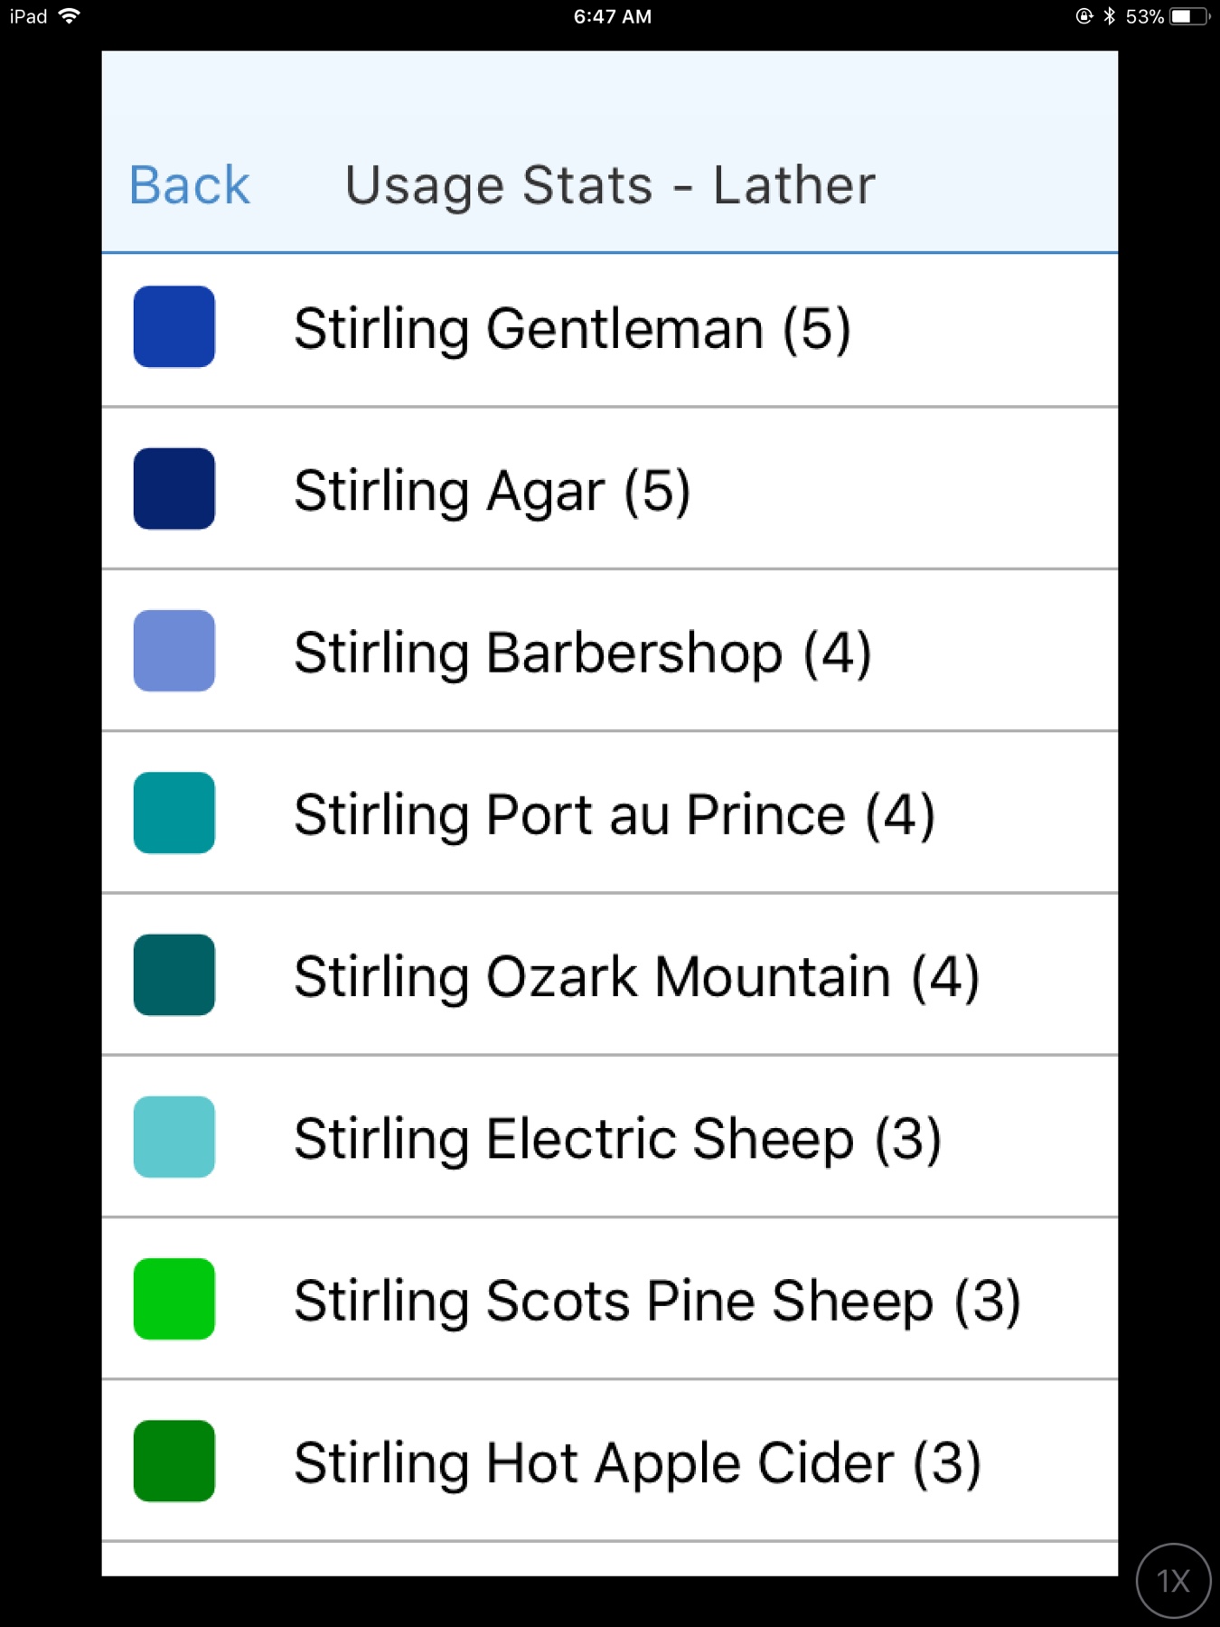The image size is (1220, 1627).
Task: Tap the Stirling Port au Prince teal swatch
Action: tap(174, 813)
